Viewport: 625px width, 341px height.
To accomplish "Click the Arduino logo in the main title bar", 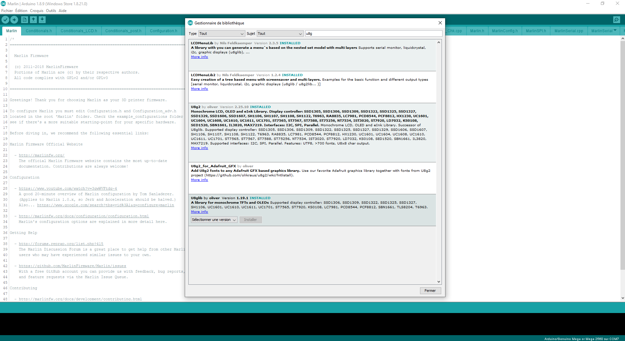I will 3,4.
